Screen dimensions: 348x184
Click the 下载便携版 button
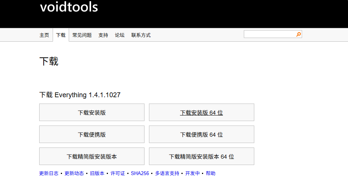(x=91, y=134)
